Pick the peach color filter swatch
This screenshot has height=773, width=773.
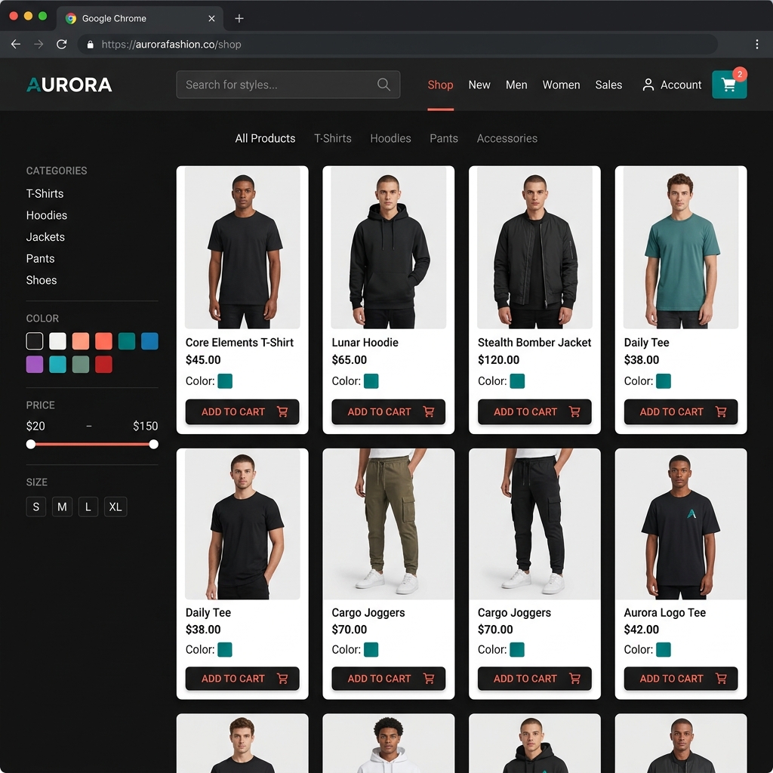click(x=81, y=341)
